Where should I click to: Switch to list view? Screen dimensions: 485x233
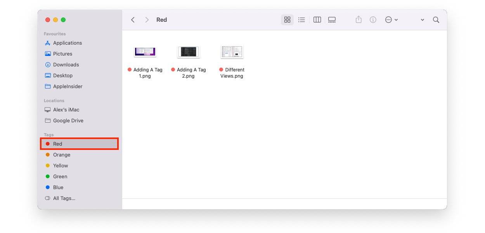pyautogui.click(x=301, y=20)
